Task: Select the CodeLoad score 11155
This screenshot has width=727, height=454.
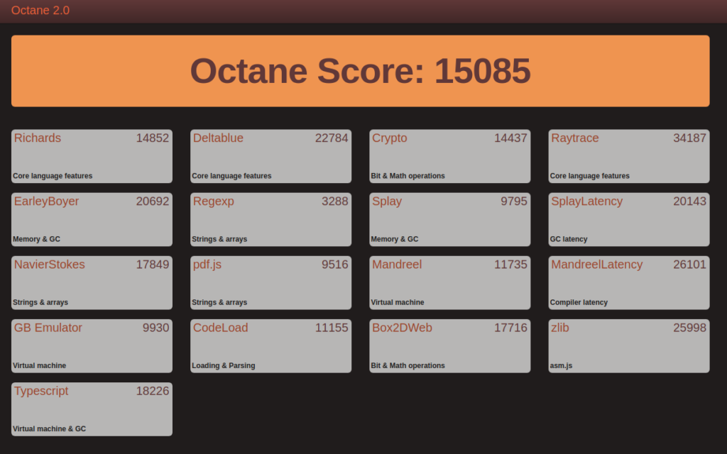Action: (x=332, y=328)
